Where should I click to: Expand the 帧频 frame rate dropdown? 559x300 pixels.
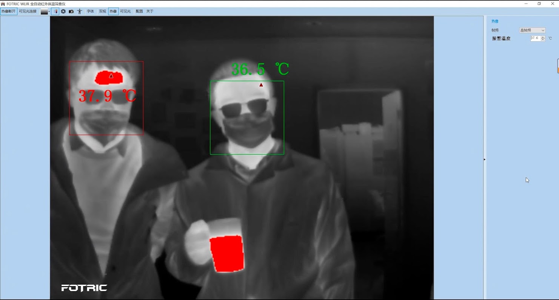(532, 30)
